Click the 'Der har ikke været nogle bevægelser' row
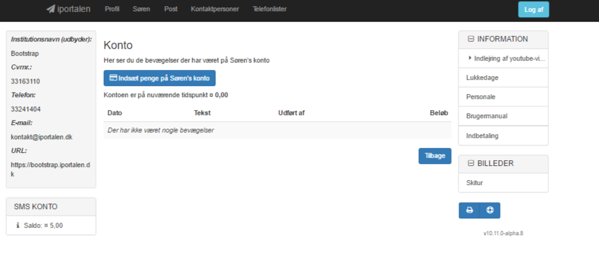 [277, 131]
